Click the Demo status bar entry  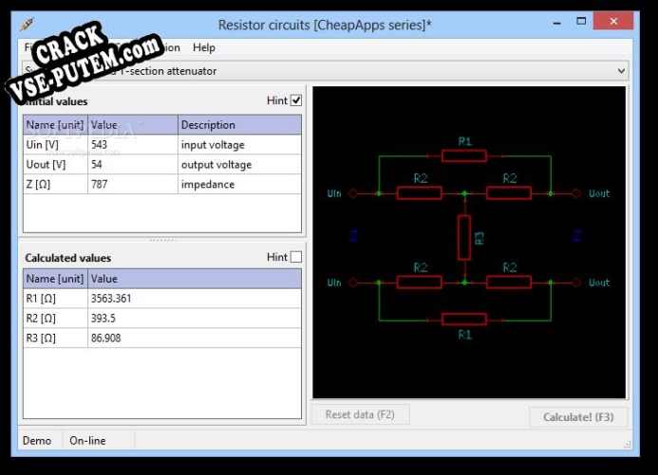tap(37, 441)
